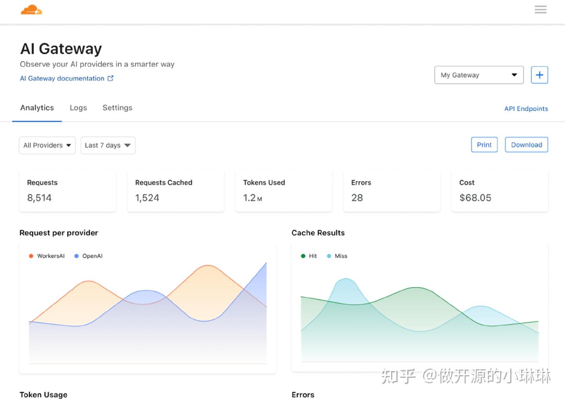Viewport: 565px width, 399px height.
Task: Open the Last 7 days date range selector
Action: pos(108,145)
